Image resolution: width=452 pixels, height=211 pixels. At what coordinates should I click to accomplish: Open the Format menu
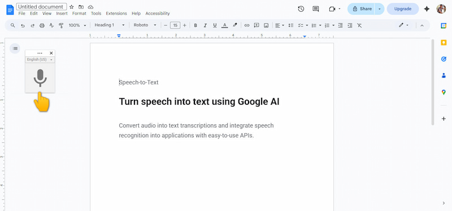point(79,14)
